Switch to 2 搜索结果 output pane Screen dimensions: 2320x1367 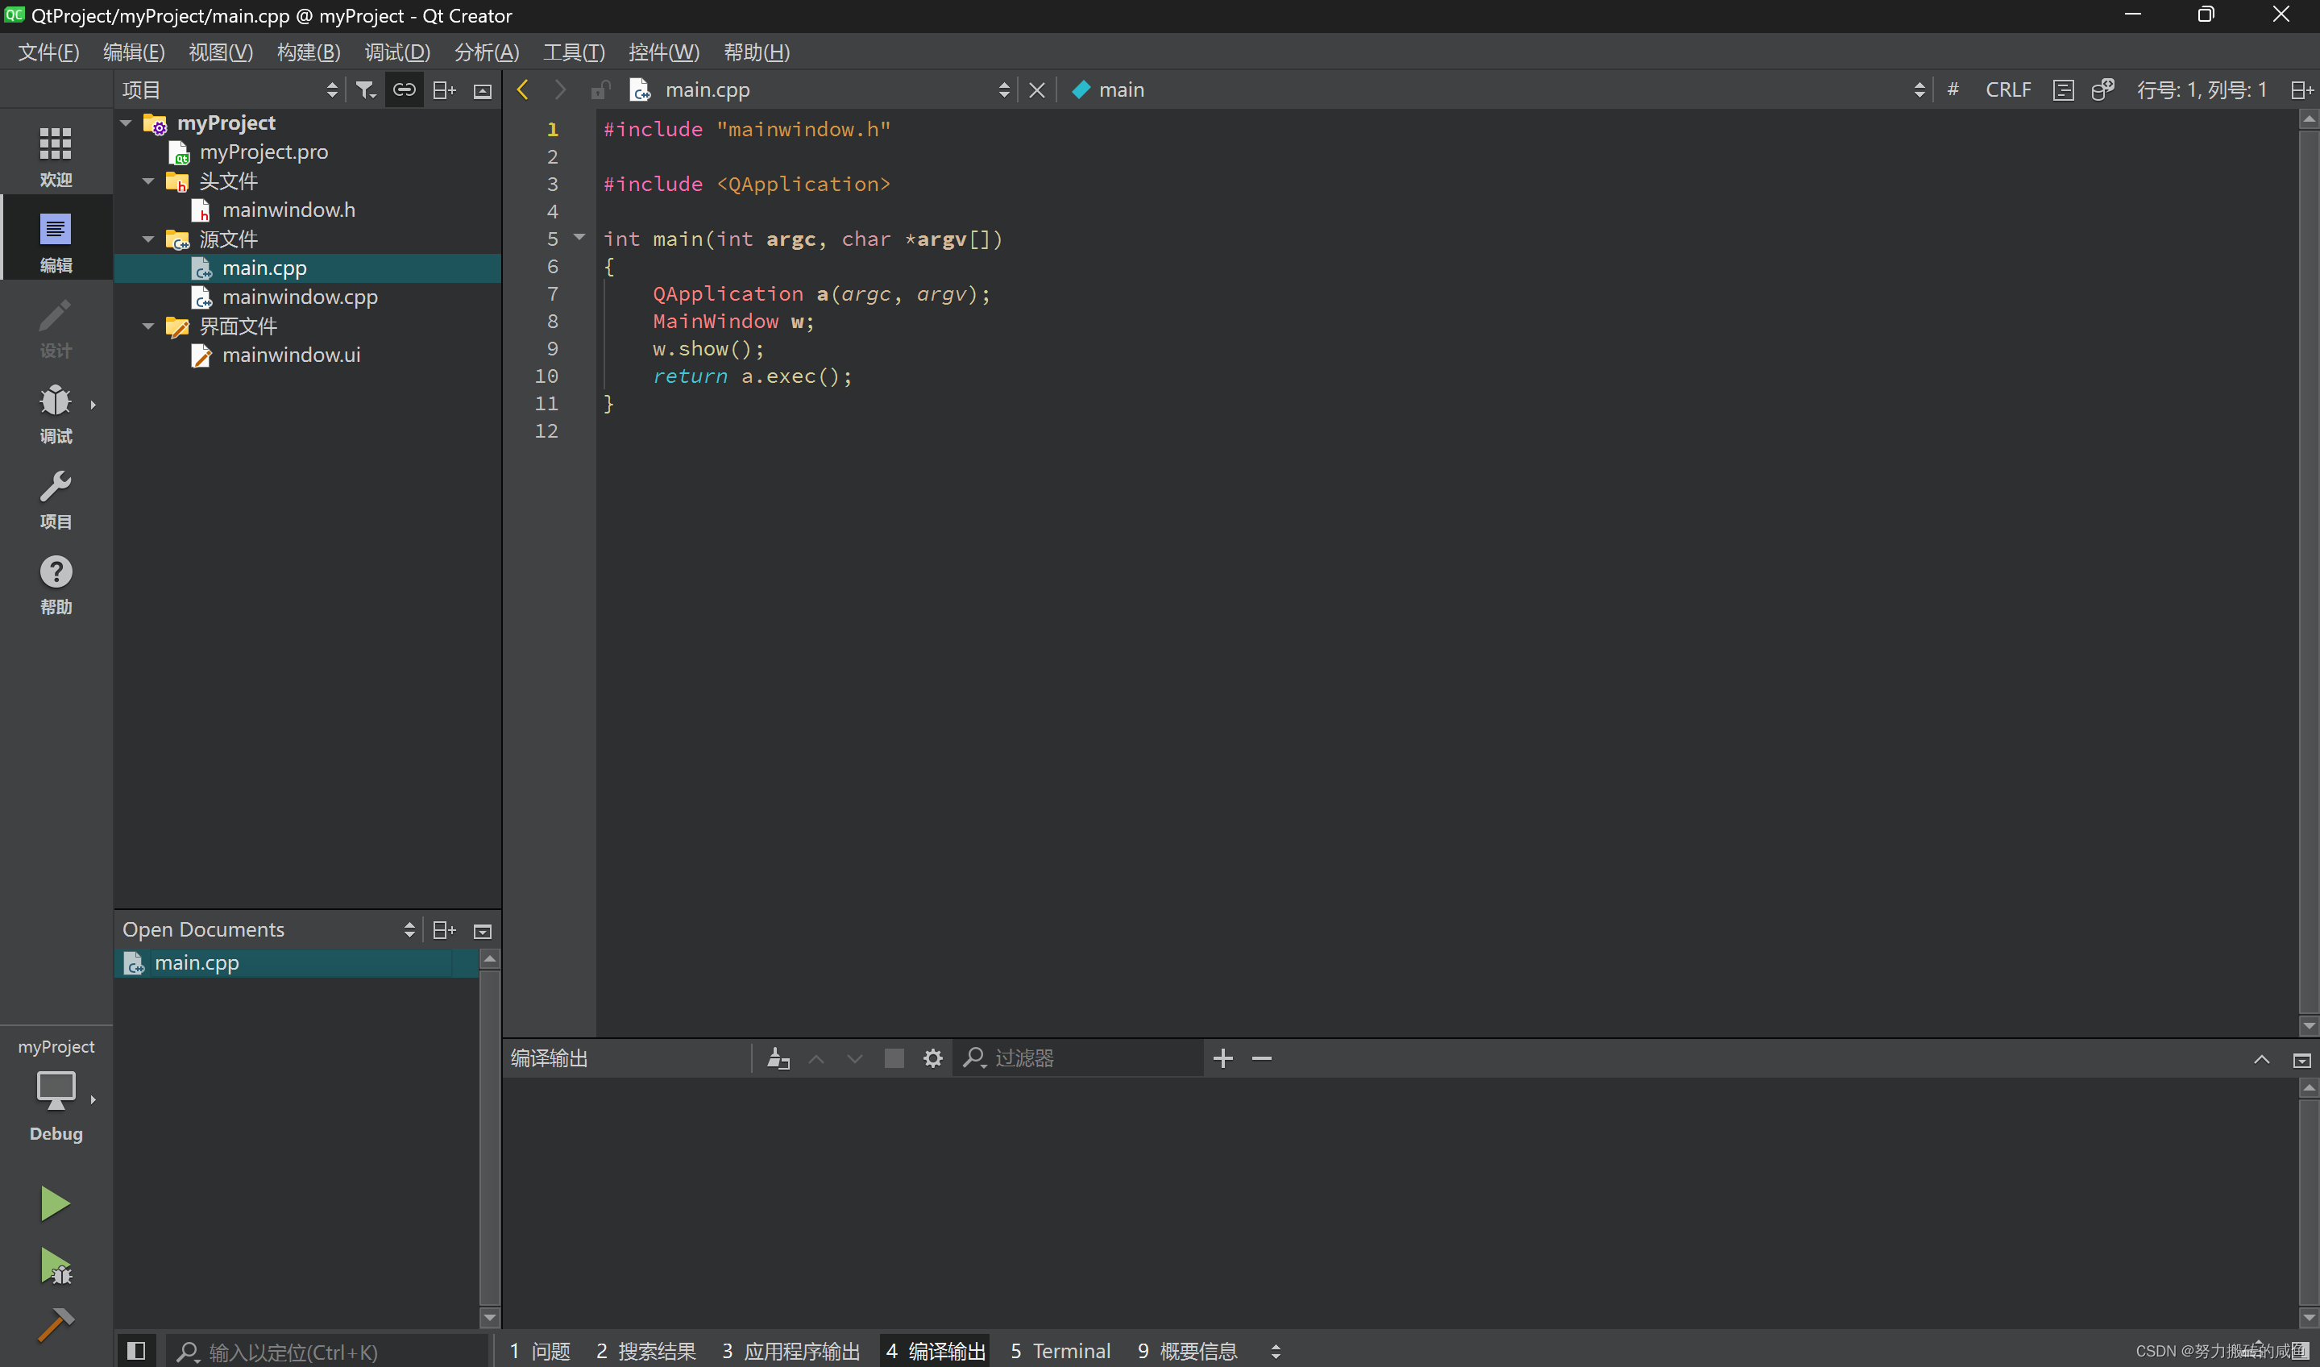coord(645,1350)
